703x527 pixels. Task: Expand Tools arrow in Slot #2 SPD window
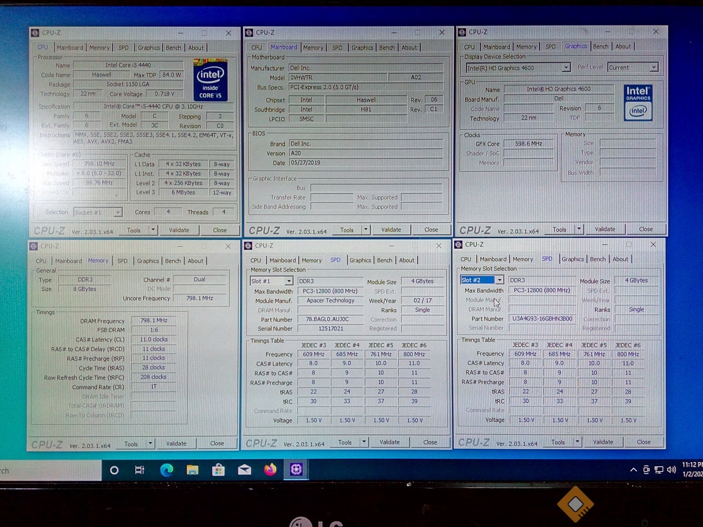pyautogui.click(x=577, y=442)
